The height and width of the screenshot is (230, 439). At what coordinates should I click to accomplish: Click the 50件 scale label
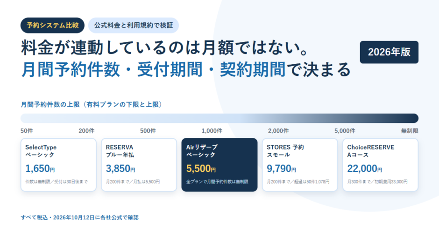tap(27, 131)
